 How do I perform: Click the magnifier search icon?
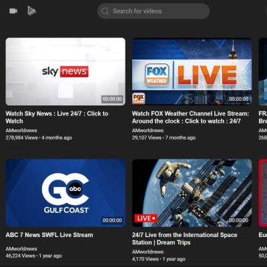click(x=105, y=11)
